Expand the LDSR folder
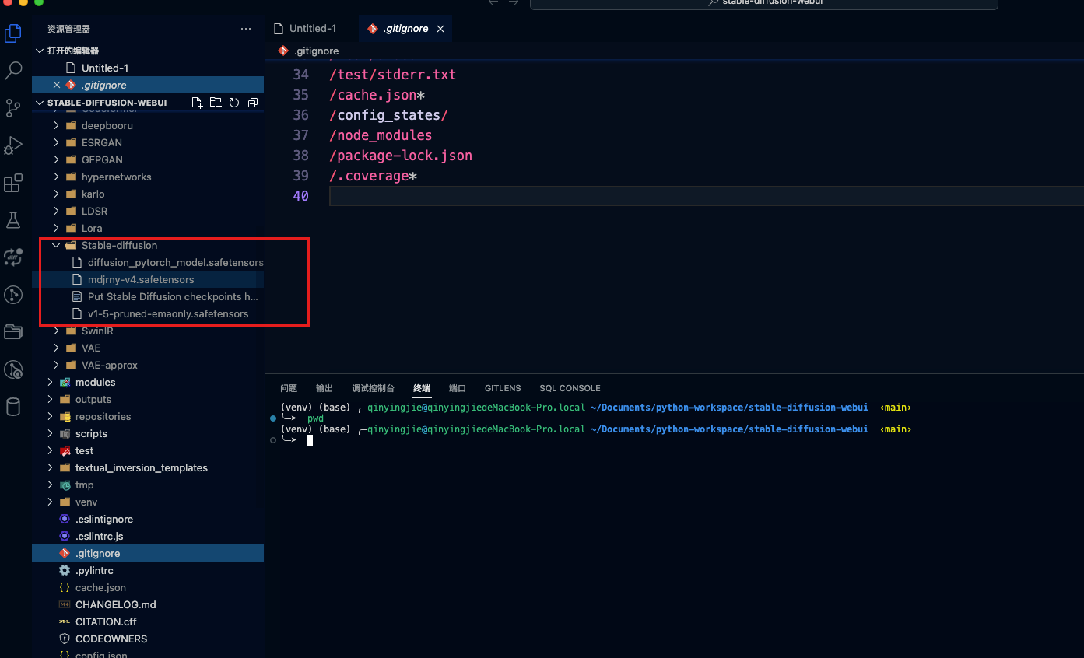 (56, 211)
